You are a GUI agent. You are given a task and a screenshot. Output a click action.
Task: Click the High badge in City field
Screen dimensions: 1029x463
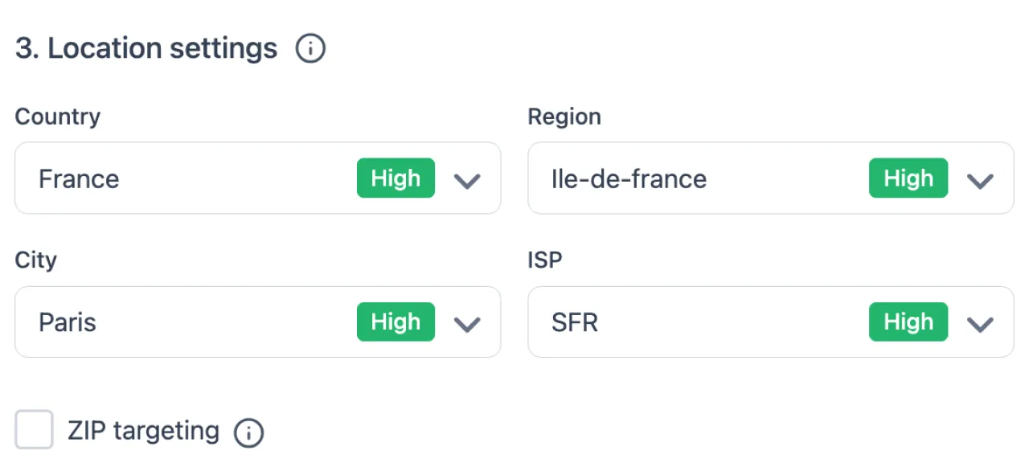(396, 322)
